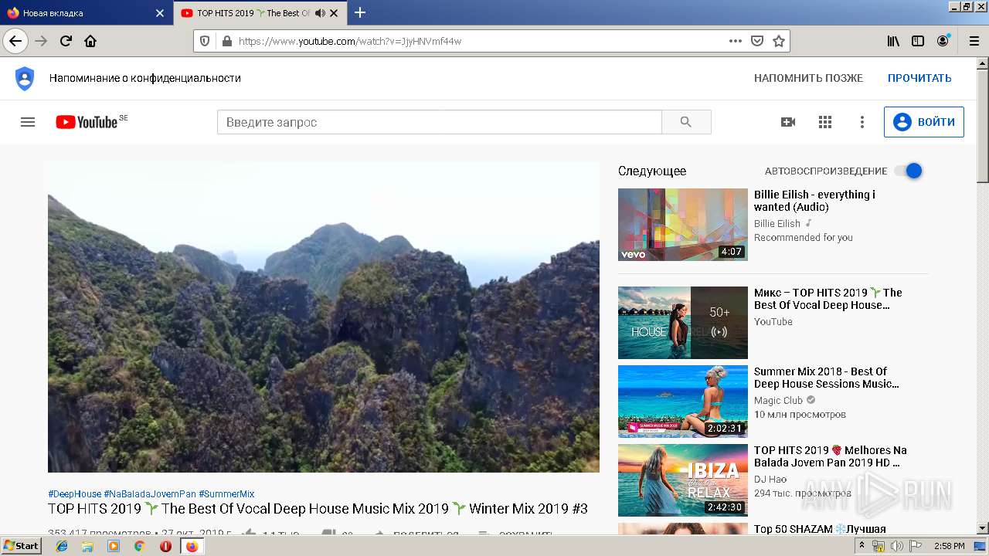The height and width of the screenshot is (556, 989).
Task: Open the DJ Hao channel name
Action: pos(770,480)
